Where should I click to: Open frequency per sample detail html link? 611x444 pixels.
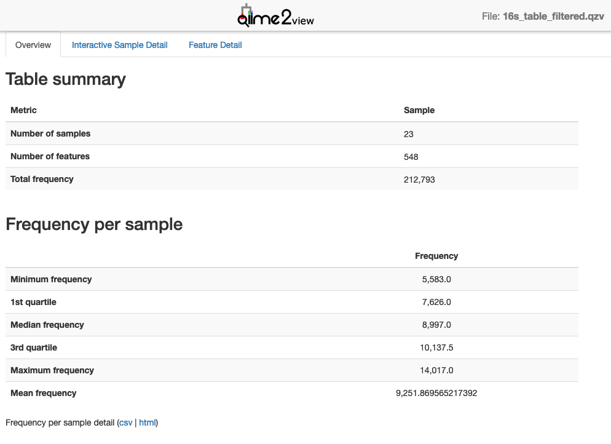tap(147, 422)
